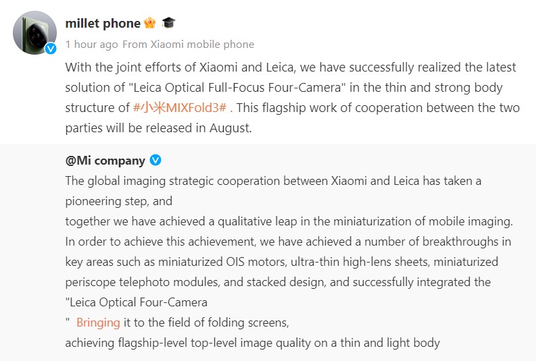Image resolution: width=536 pixels, height=361 pixels.
Task: Visit the @Mi company profile link
Action: point(105,161)
